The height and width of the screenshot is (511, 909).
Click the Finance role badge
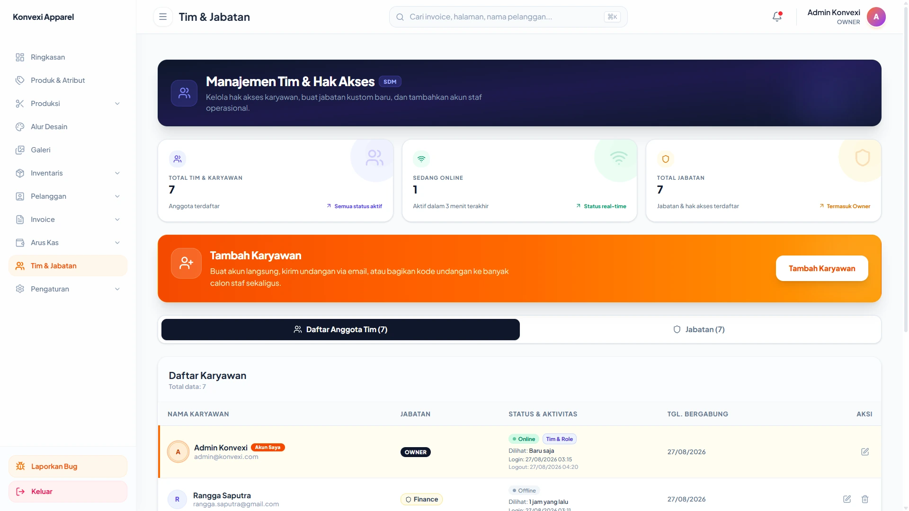[x=421, y=499]
